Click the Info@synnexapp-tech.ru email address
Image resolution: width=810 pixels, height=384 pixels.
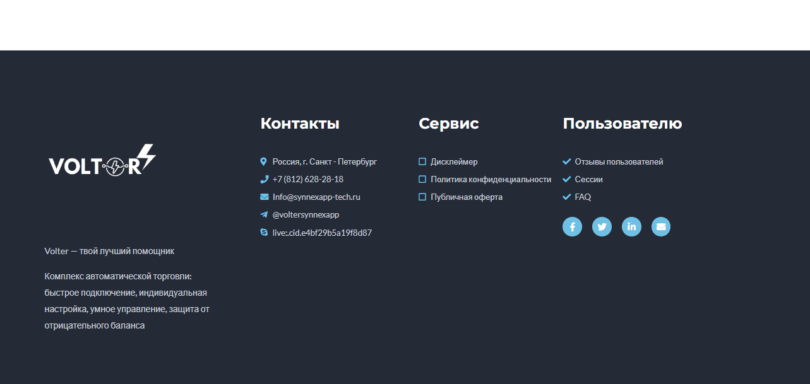pos(316,197)
